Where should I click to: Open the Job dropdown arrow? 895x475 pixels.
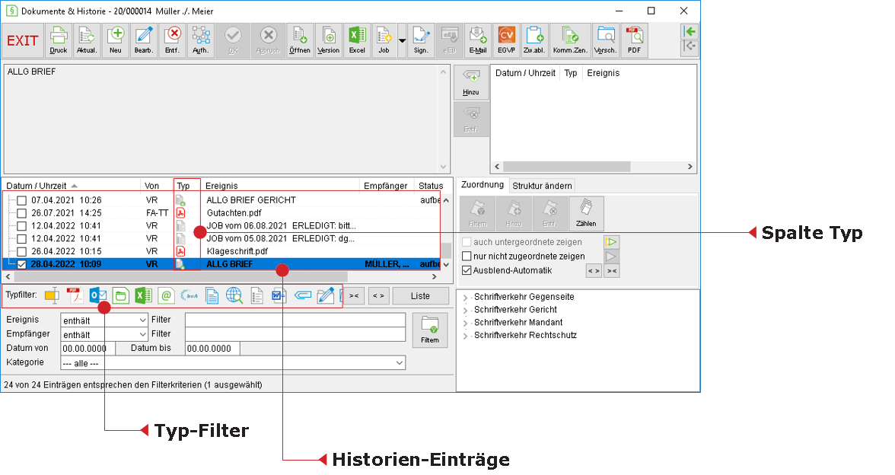coord(402,40)
